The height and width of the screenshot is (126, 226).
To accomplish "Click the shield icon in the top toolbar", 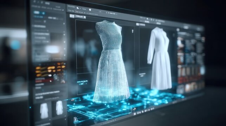I will [90, 10].
